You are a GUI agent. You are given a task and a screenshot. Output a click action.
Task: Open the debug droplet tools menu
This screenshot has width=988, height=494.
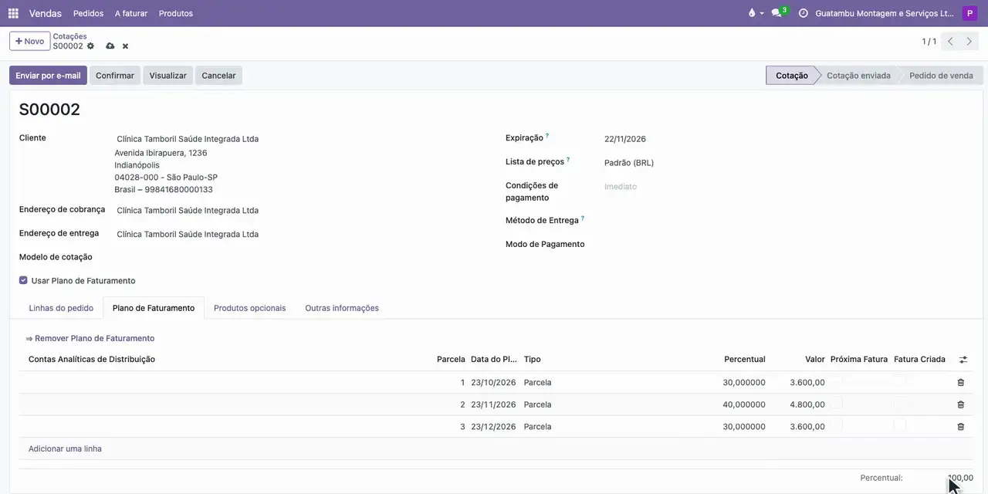pos(755,13)
